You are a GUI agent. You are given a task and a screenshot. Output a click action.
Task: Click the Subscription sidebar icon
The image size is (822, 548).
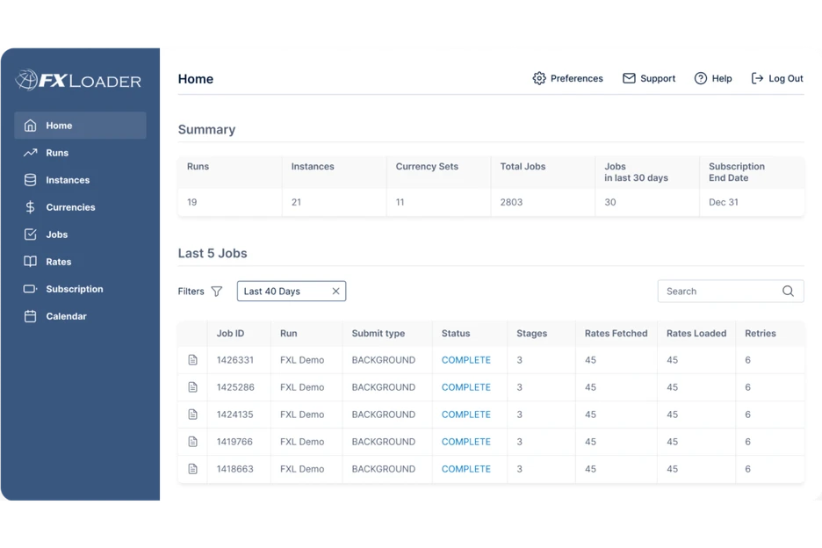tap(31, 288)
